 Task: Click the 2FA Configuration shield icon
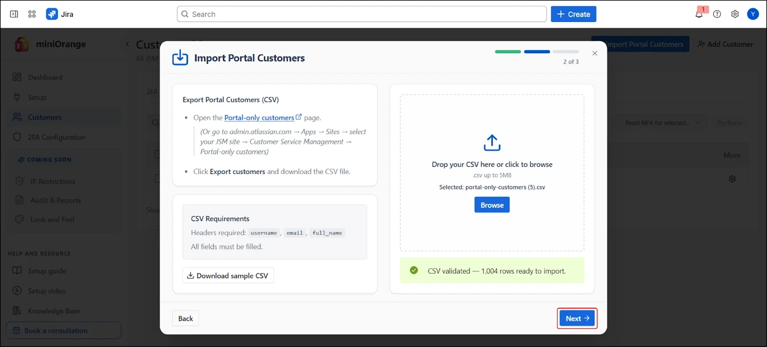pyautogui.click(x=17, y=137)
